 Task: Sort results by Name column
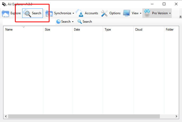click(x=23, y=30)
